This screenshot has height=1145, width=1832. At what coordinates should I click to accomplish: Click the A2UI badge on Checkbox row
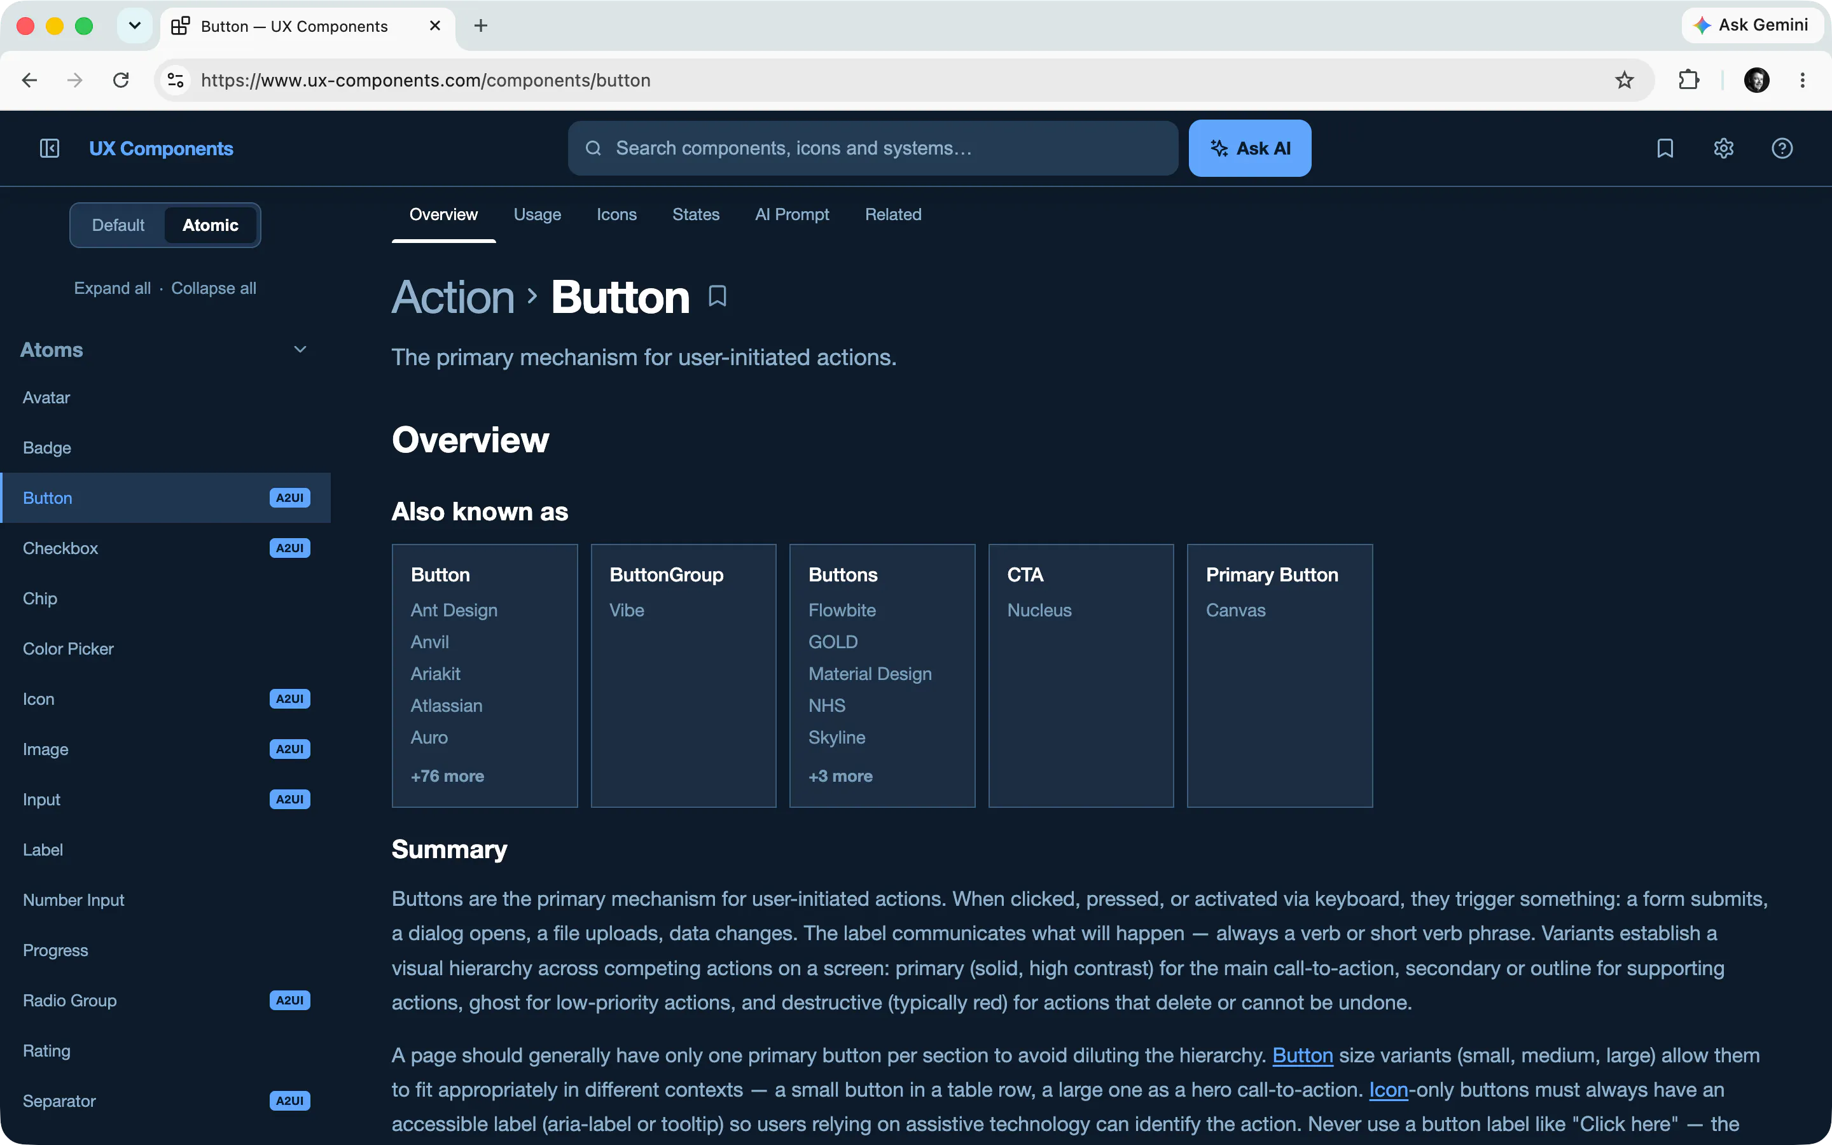tap(290, 548)
